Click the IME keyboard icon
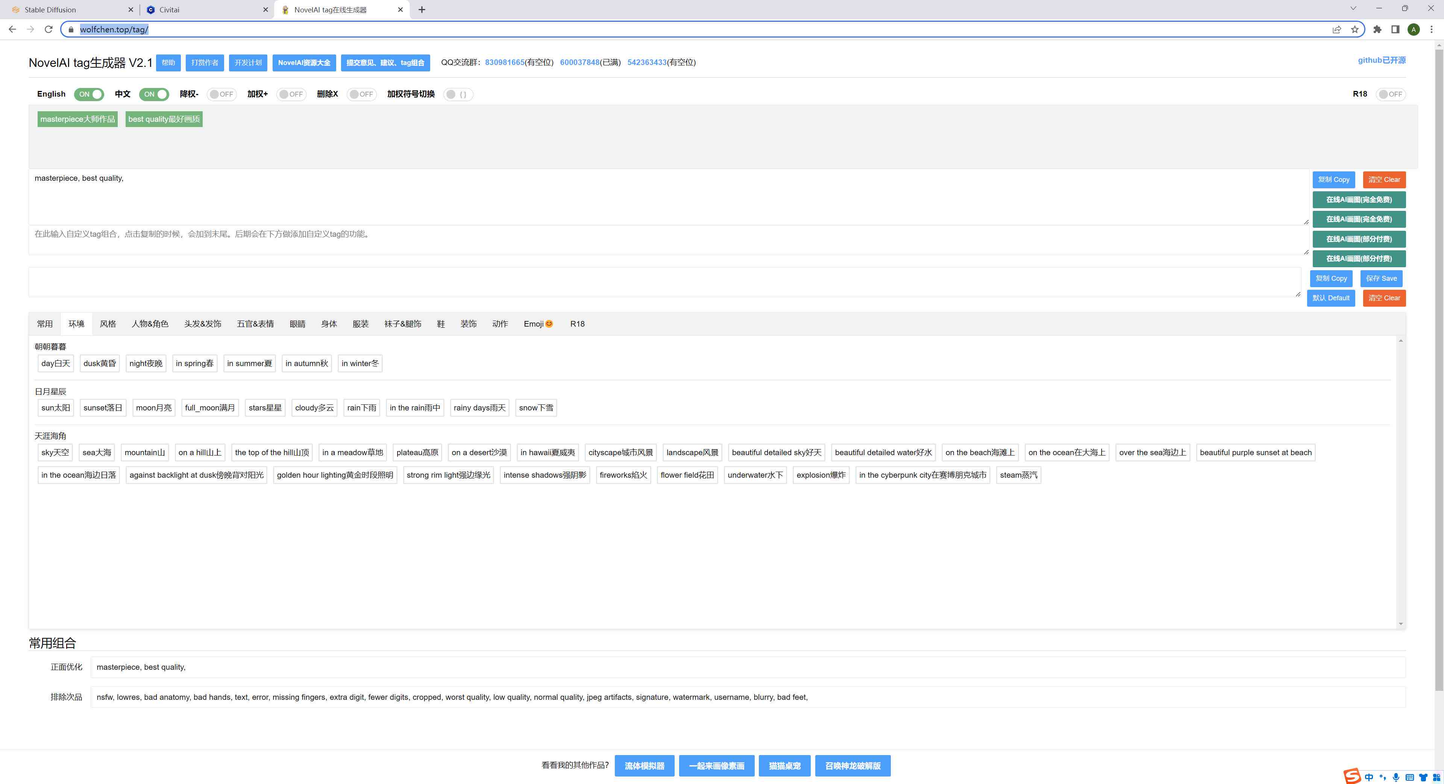The height and width of the screenshot is (784, 1444). tap(1409, 777)
